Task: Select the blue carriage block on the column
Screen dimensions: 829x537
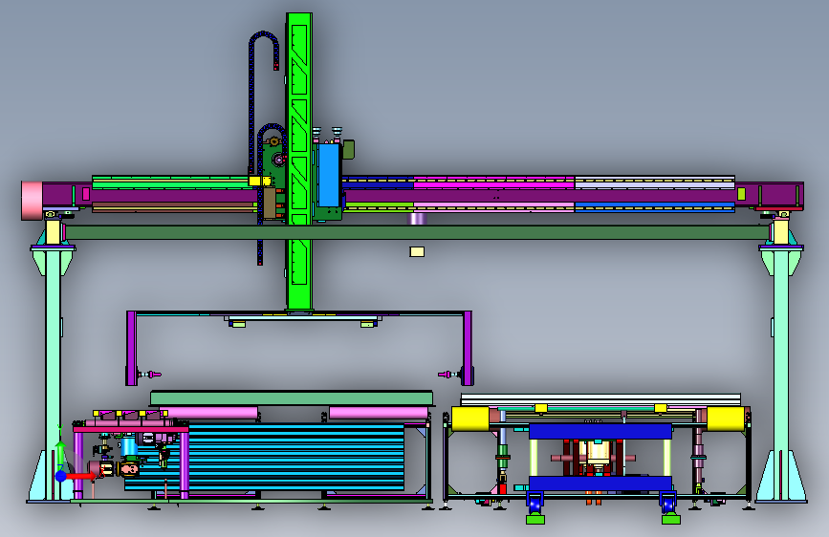Action: coord(329,175)
